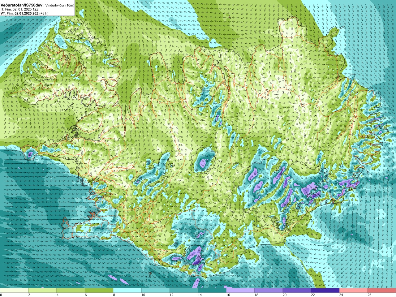Image resolution: width=396 pixels, height=297 pixels.
Task: Choose the dark teal 14–16 legend swatch
Action: coord(212,291)
